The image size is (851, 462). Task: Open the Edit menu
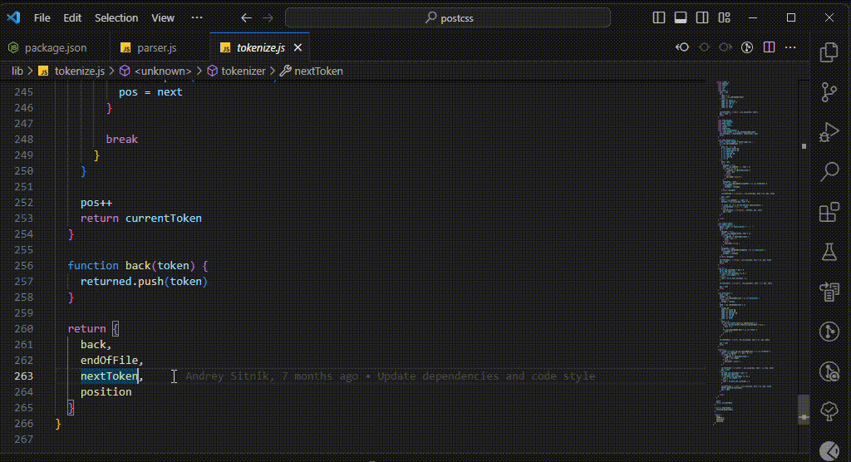[x=72, y=18]
